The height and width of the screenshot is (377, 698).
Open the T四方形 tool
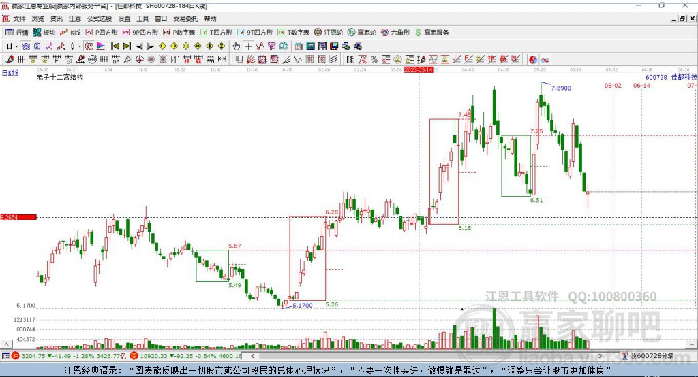[x=216, y=33]
